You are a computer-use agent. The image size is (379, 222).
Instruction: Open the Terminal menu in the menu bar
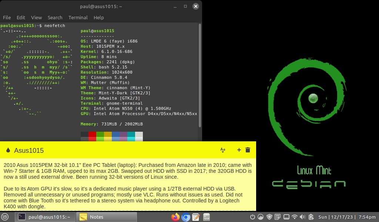tap(78, 17)
